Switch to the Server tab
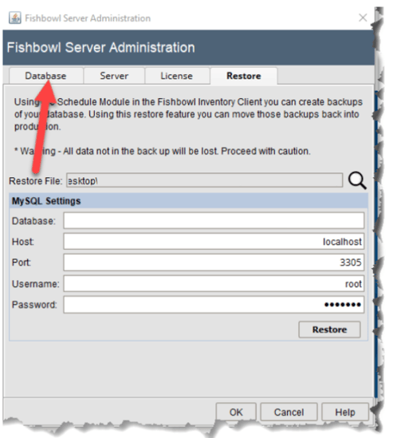The image size is (405, 438). (114, 76)
